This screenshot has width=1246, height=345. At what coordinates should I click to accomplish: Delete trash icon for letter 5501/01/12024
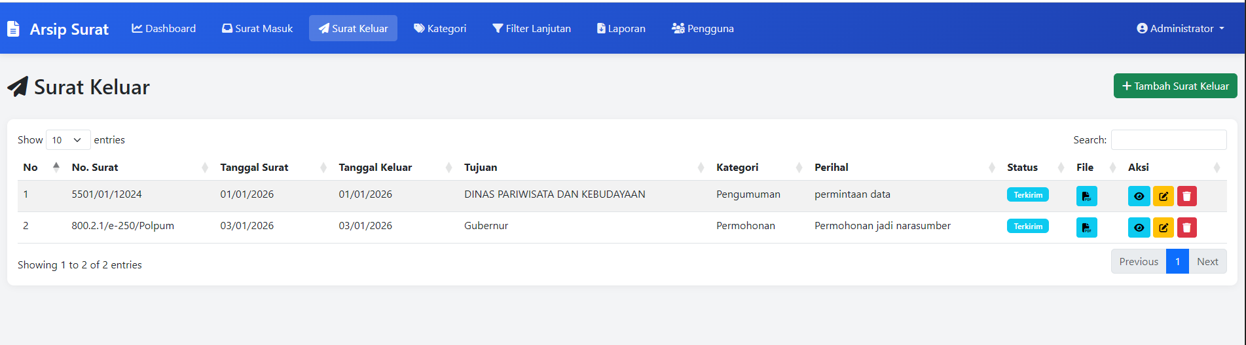click(x=1186, y=196)
